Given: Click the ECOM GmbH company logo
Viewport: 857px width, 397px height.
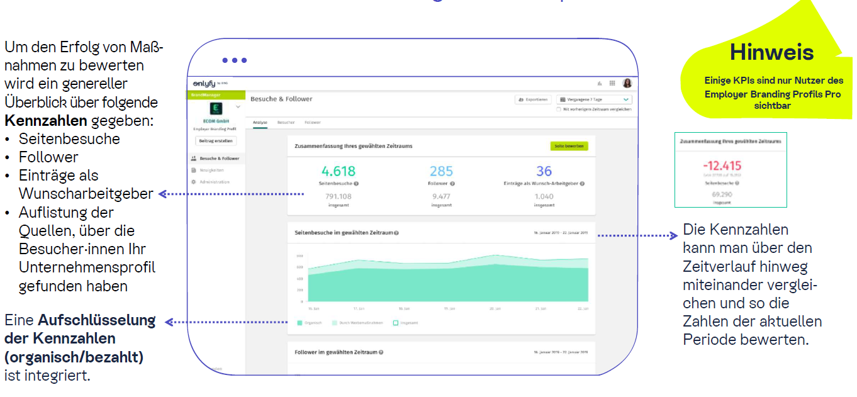Looking at the screenshot, I should pyautogui.click(x=216, y=108).
